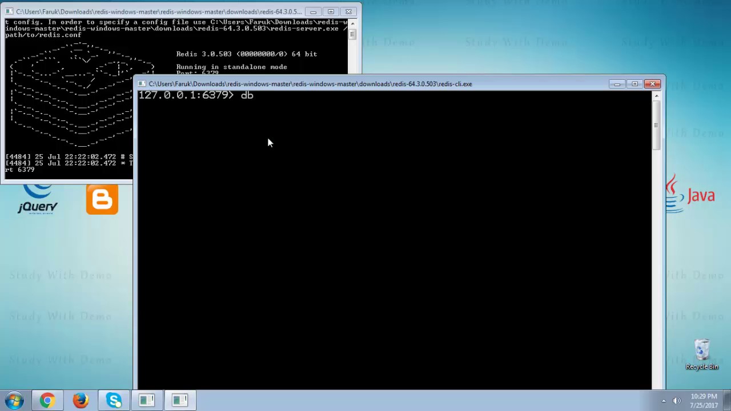Click the redis-cli scrollbar up arrow
The height and width of the screenshot is (411, 731).
tap(656, 96)
